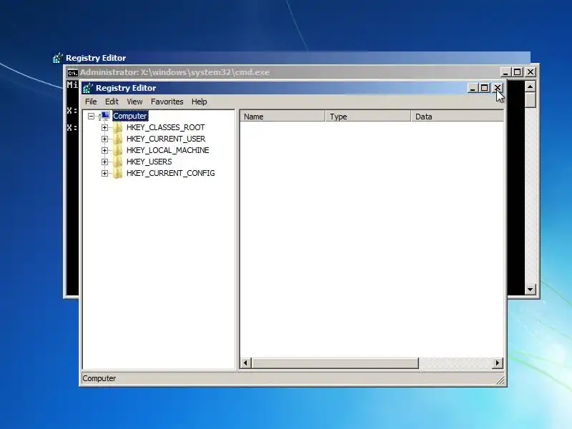Close the front Registry Editor window

pyautogui.click(x=498, y=88)
